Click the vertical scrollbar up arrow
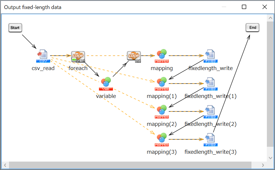This screenshot has height=170, width=275. point(270,18)
